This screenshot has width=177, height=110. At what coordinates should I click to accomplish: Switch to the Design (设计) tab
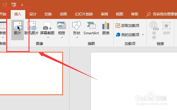coord(33,14)
